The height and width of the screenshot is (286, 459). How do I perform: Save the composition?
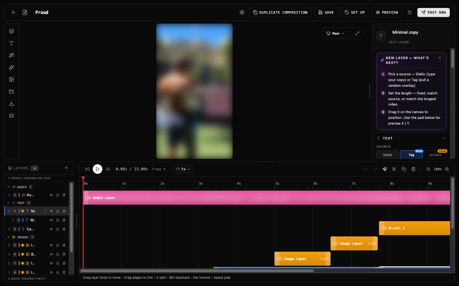pyautogui.click(x=326, y=12)
